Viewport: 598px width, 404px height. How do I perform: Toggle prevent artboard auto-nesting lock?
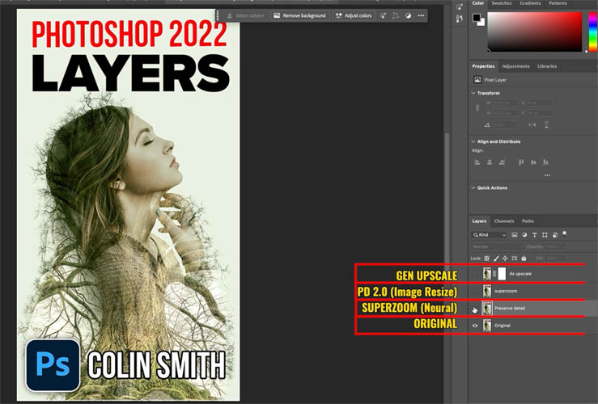pos(514,259)
